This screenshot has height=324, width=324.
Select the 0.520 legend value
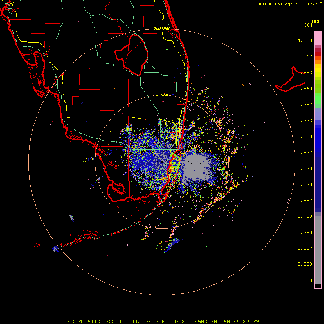(305, 185)
